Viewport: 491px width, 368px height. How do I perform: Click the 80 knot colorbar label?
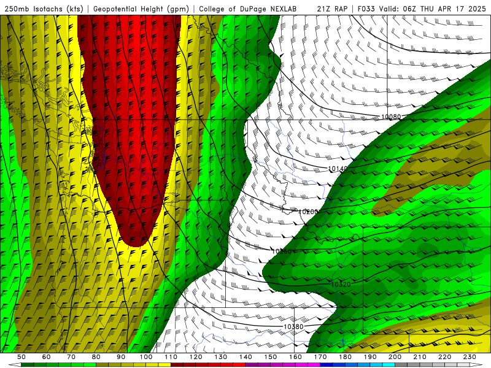click(96, 357)
